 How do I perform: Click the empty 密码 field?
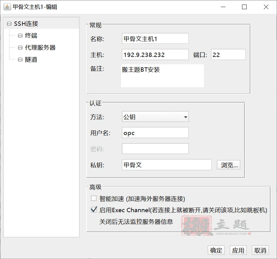155,149
